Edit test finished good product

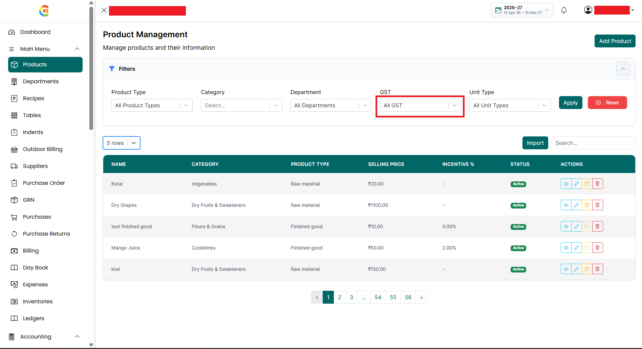tap(576, 226)
